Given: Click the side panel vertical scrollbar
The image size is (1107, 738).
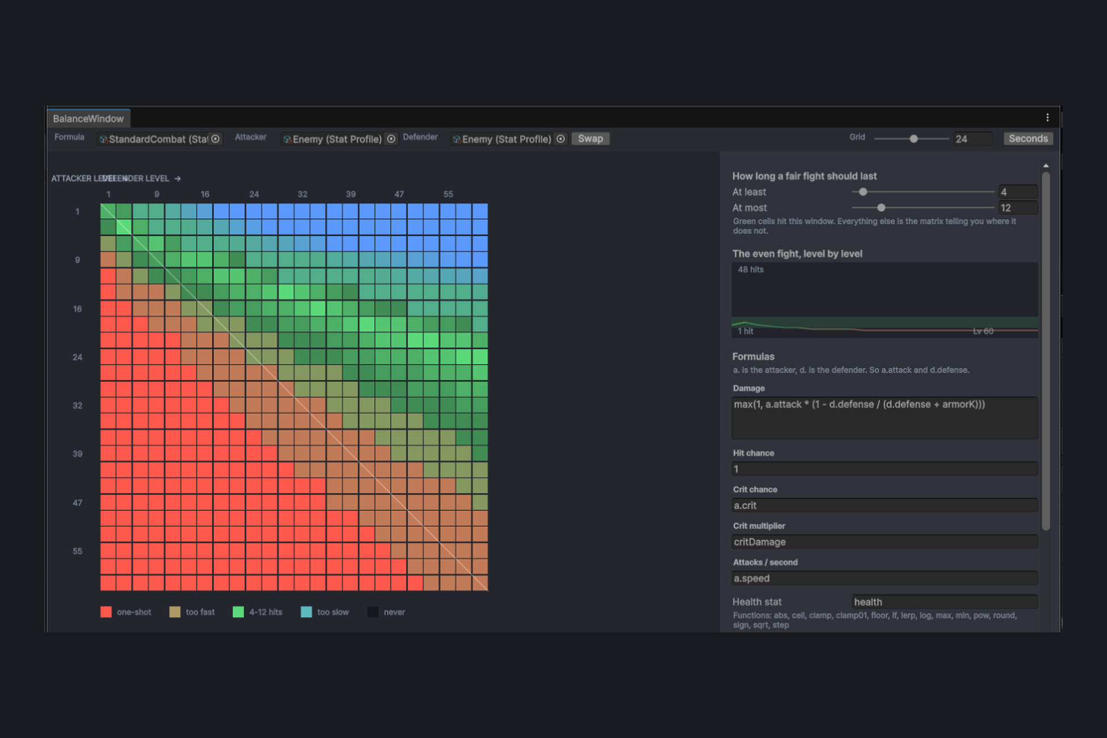Looking at the screenshot, I should click(1046, 351).
